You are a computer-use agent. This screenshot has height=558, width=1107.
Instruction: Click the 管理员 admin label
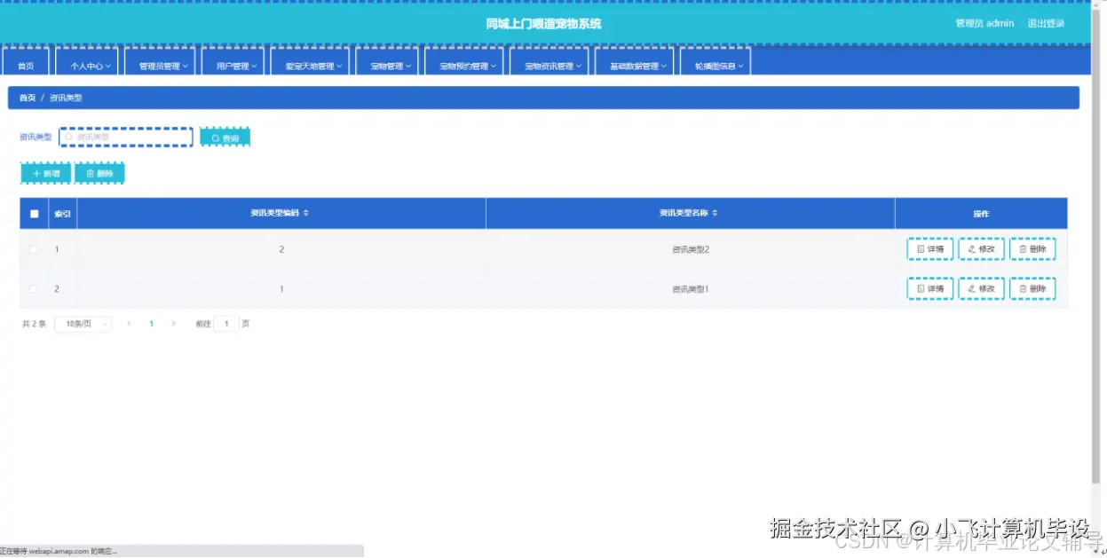click(984, 23)
